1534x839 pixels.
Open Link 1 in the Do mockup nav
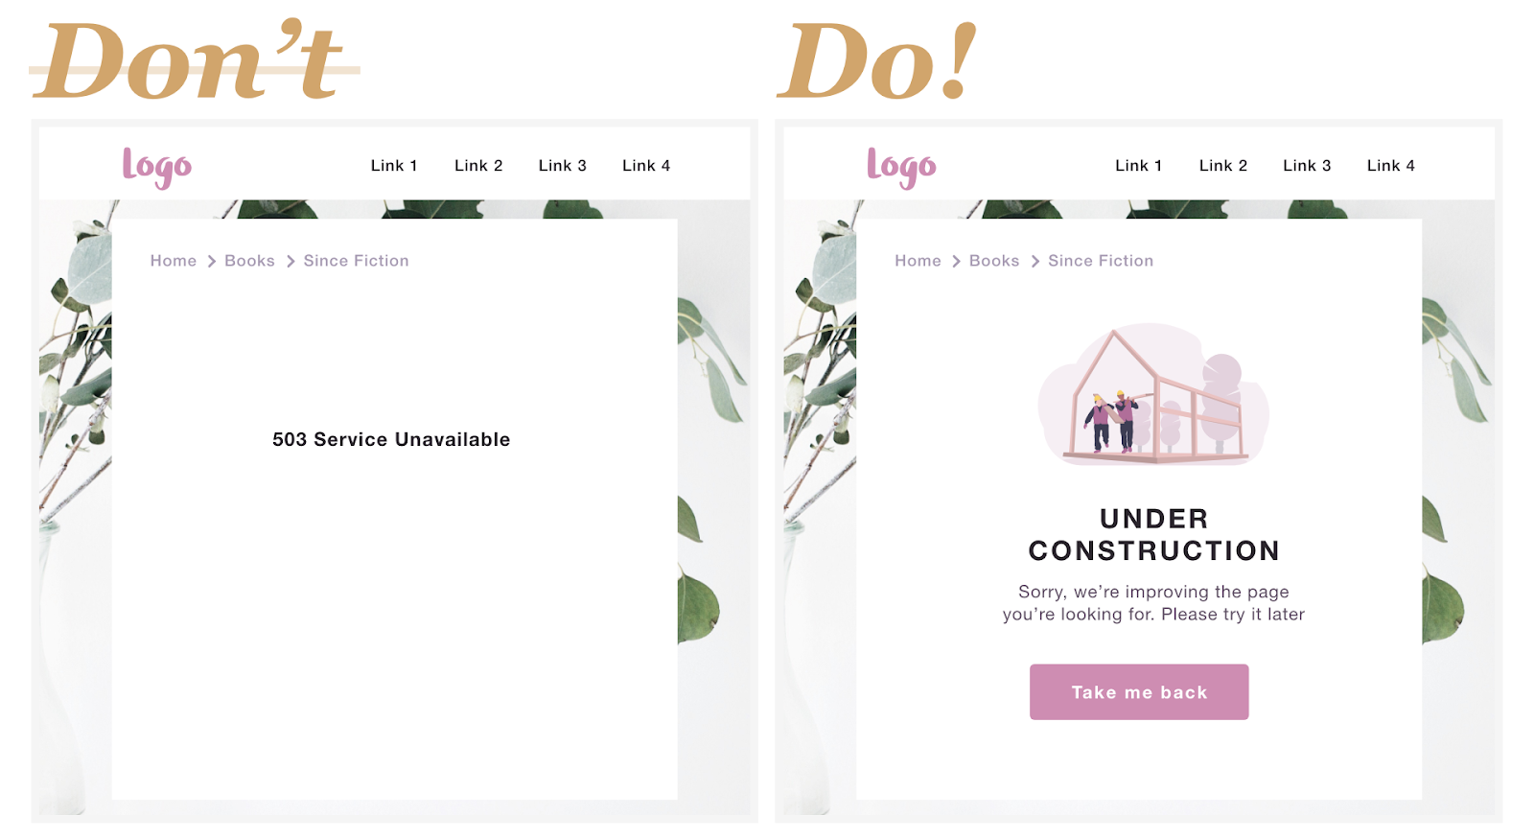(x=1139, y=166)
